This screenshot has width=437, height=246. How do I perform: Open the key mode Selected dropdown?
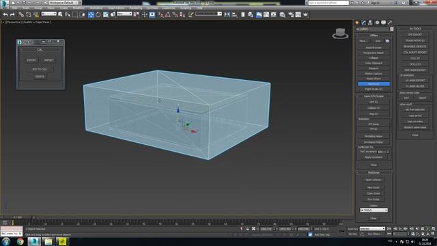coord(372,229)
